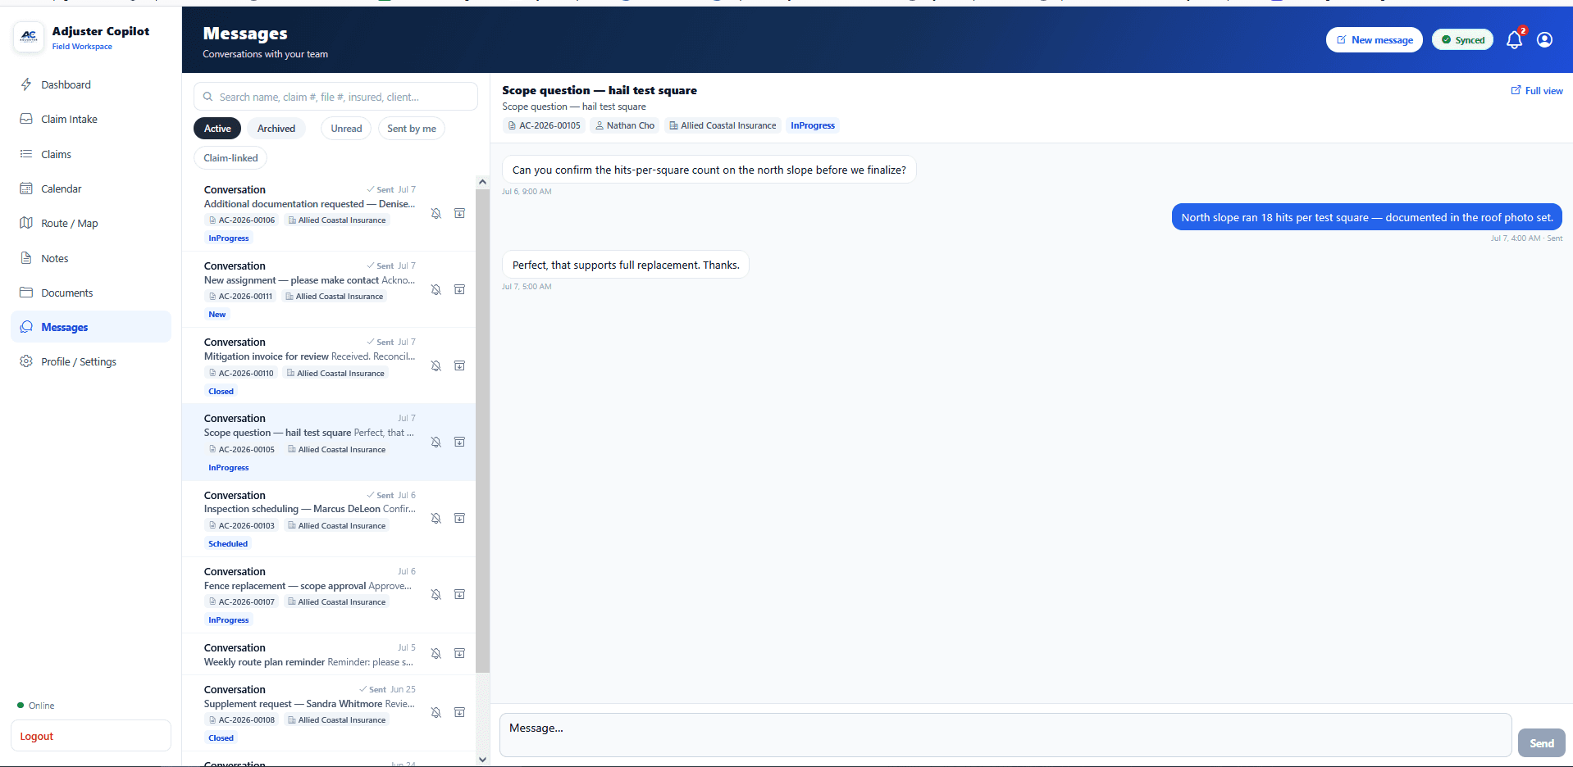Open the Calendar page
Image resolution: width=1573 pixels, height=767 pixels.
click(x=91, y=188)
